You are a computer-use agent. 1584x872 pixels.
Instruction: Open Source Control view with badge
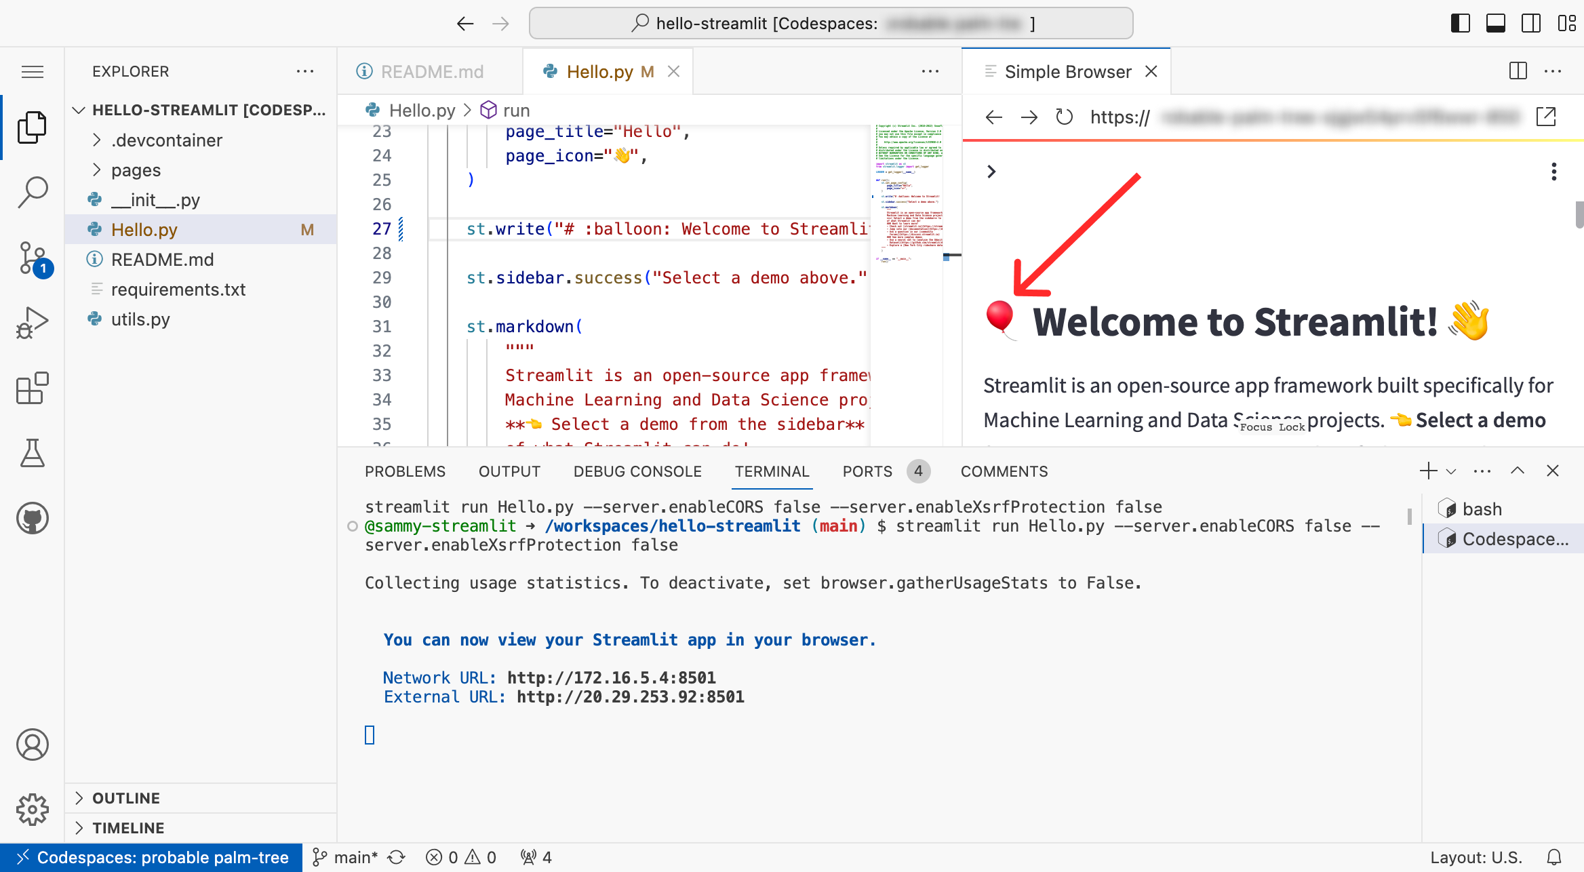click(x=33, y=258)
